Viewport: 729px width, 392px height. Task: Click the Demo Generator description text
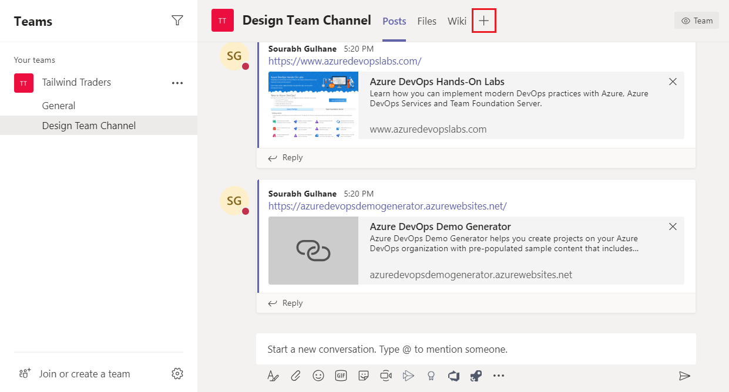click(505, 244)
